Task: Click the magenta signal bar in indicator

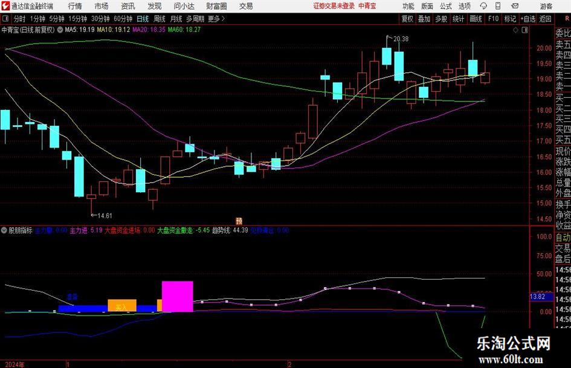Action: coord(178,297)
